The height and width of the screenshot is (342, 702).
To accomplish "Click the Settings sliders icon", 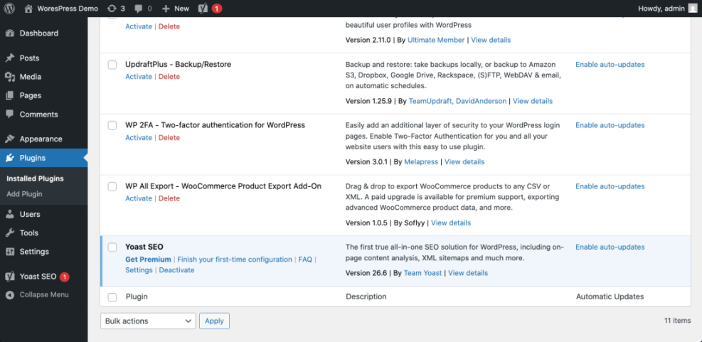I will (10, 252).
